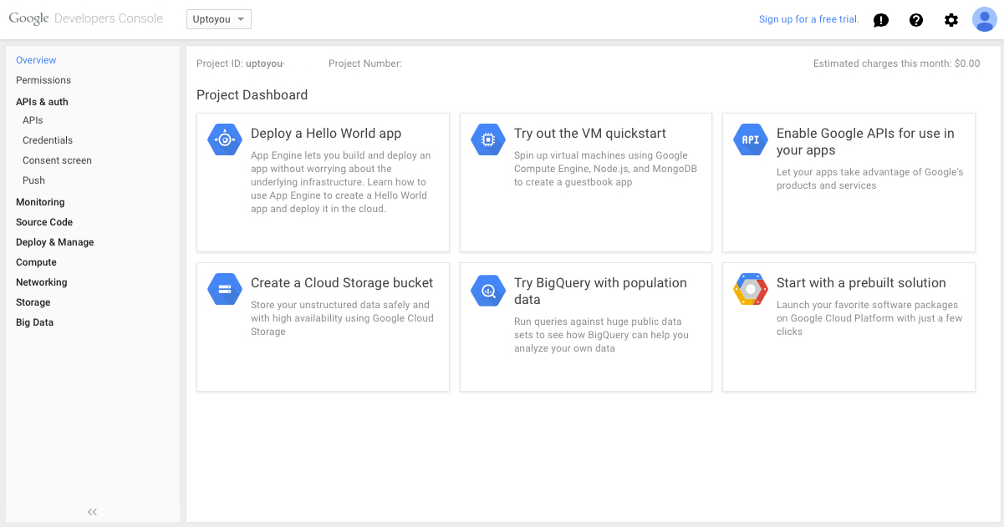Open Permissions in the sidebar
The height and width of the screenshot is (527, 1004).
pos(43,80)
